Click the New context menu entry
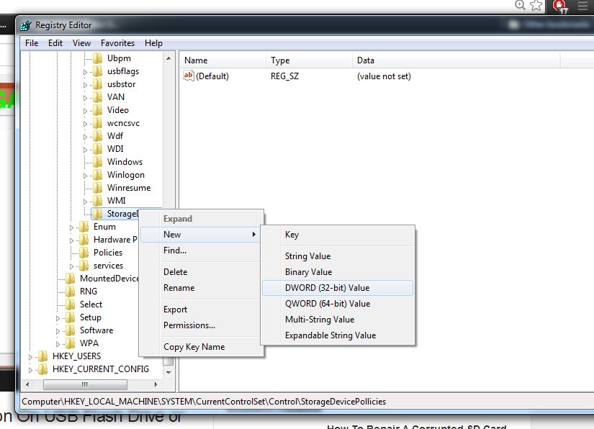Image resolution: width=594 pixels, height=429 pixels. click(201, 235)
